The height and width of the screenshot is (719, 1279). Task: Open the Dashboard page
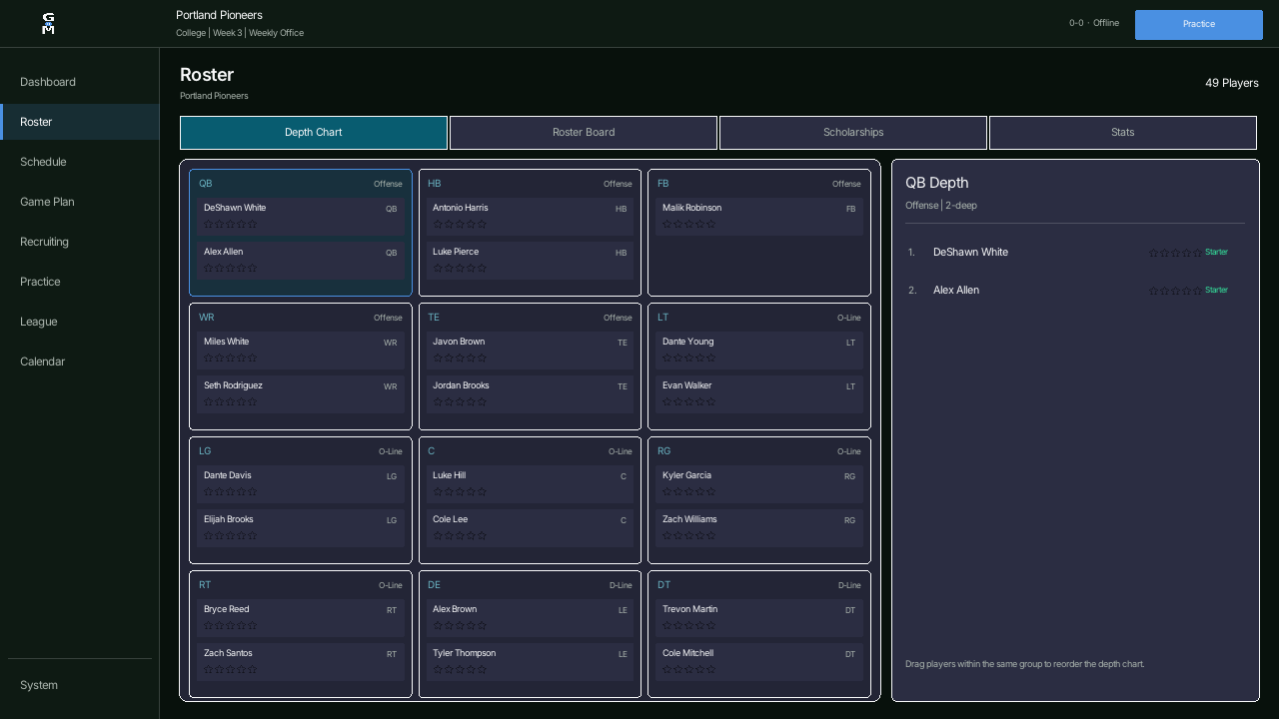[80, 82]
